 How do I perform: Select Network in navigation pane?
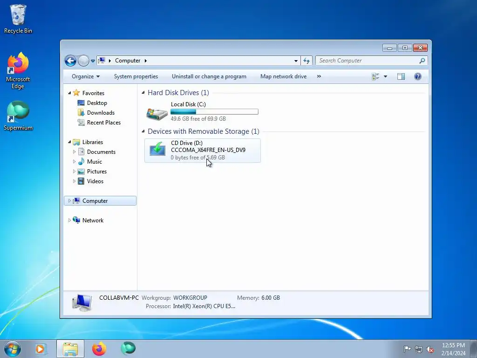93,220
